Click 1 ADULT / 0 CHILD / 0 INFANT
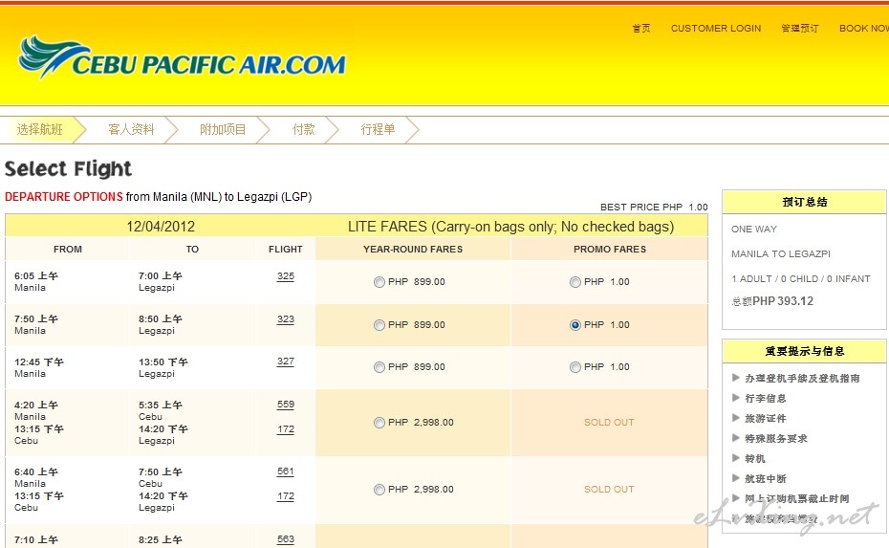The width and height of the screenshot is (889, 548). coord(800,279)
